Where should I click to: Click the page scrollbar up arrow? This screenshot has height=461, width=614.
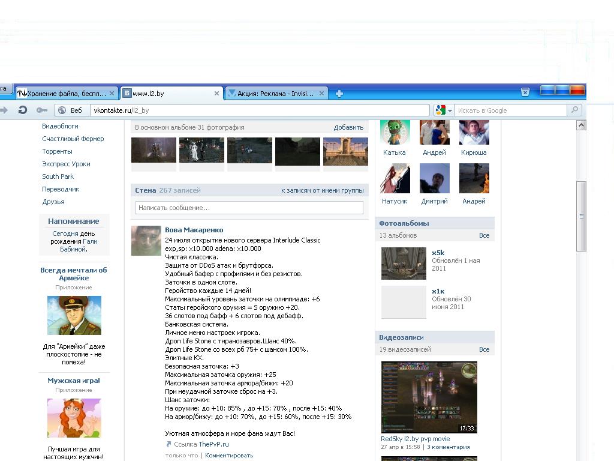tap(582, 125)
